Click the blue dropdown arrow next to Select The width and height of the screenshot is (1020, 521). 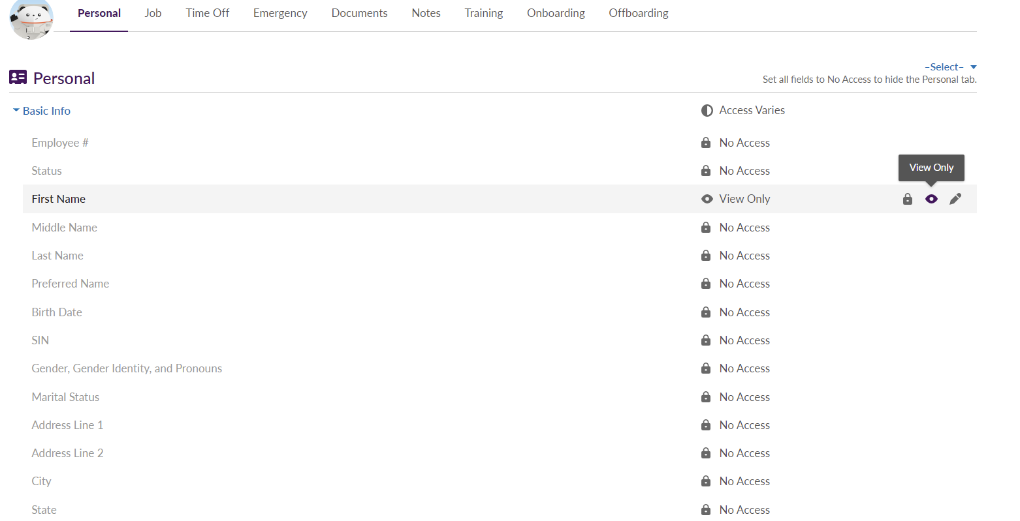coord(973,67)
